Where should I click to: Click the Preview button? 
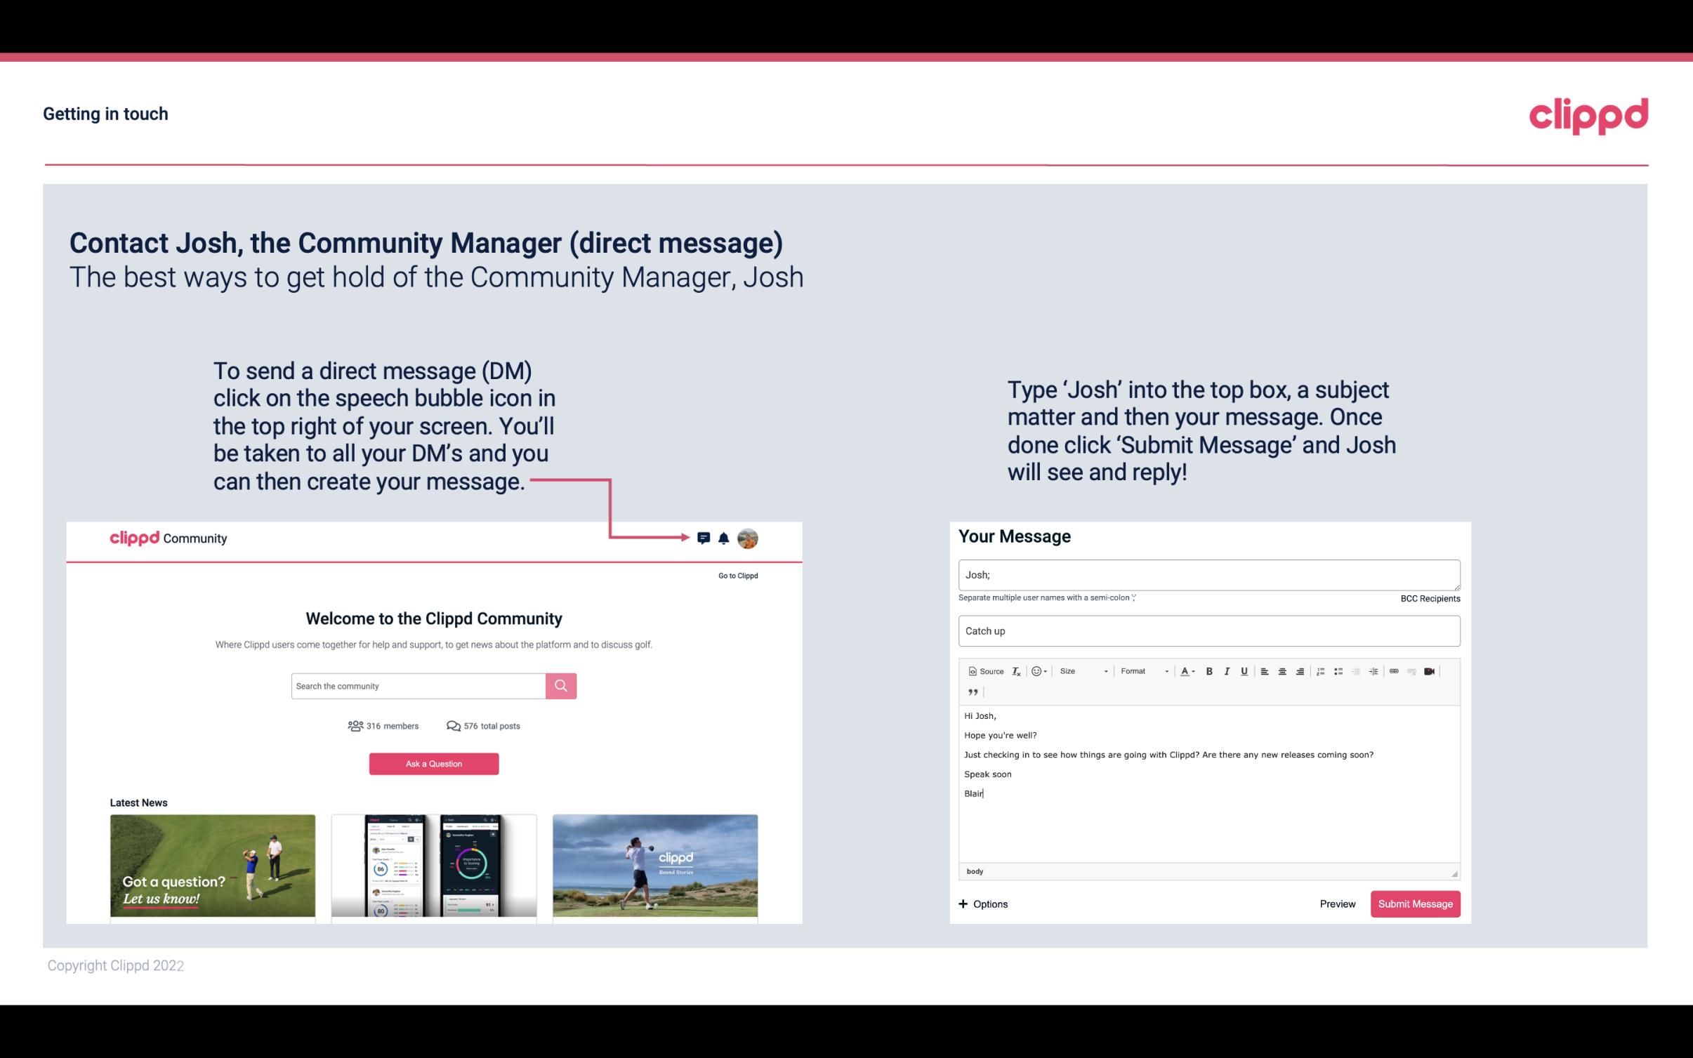[1337, 904]
